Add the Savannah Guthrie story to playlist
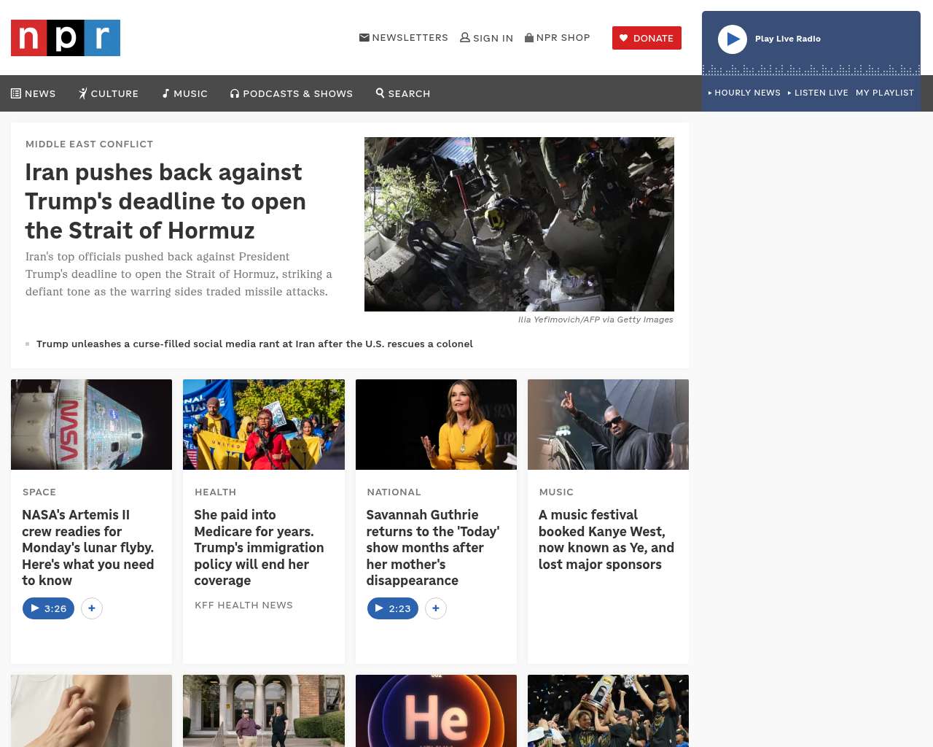The width and height of the screenshot is (933, 747). pos(436,608)
